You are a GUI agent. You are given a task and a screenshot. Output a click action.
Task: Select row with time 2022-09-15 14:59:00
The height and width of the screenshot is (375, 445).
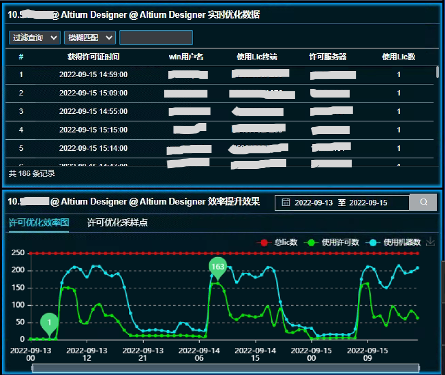click(x=220, y=75)
